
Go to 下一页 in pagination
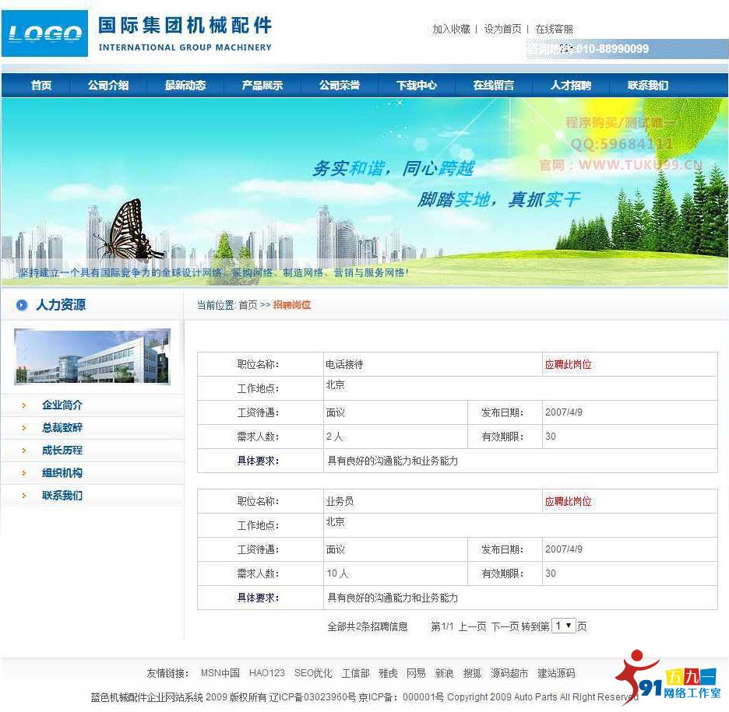504,626
